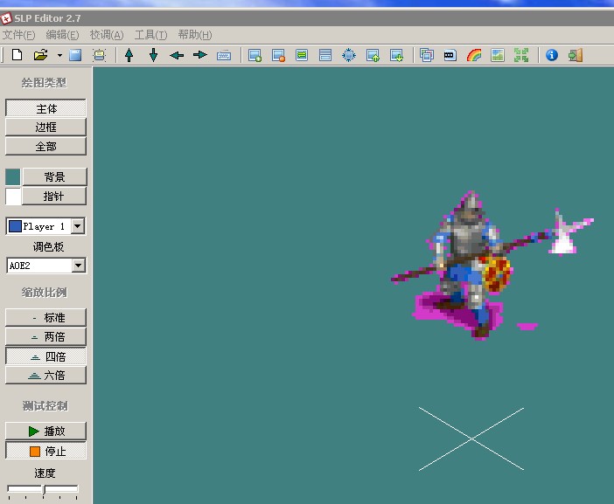Click 播放 to play the animation
This screenshot has height=504, width=614.
[45, 431]
